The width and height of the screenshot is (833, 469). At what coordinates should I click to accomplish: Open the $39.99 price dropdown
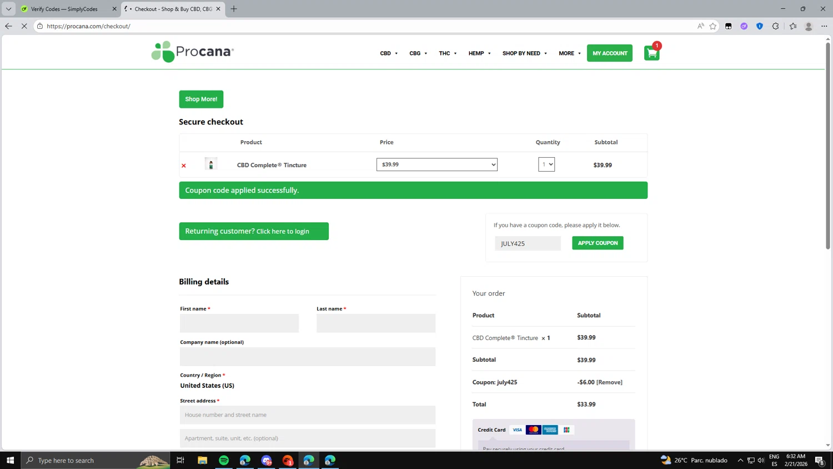[x=437, y=164]
